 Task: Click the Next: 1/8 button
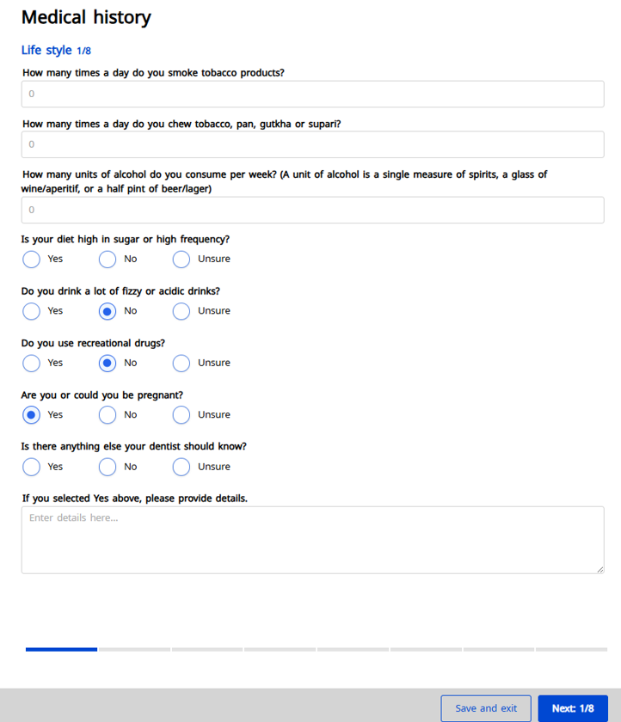point(572,708)
